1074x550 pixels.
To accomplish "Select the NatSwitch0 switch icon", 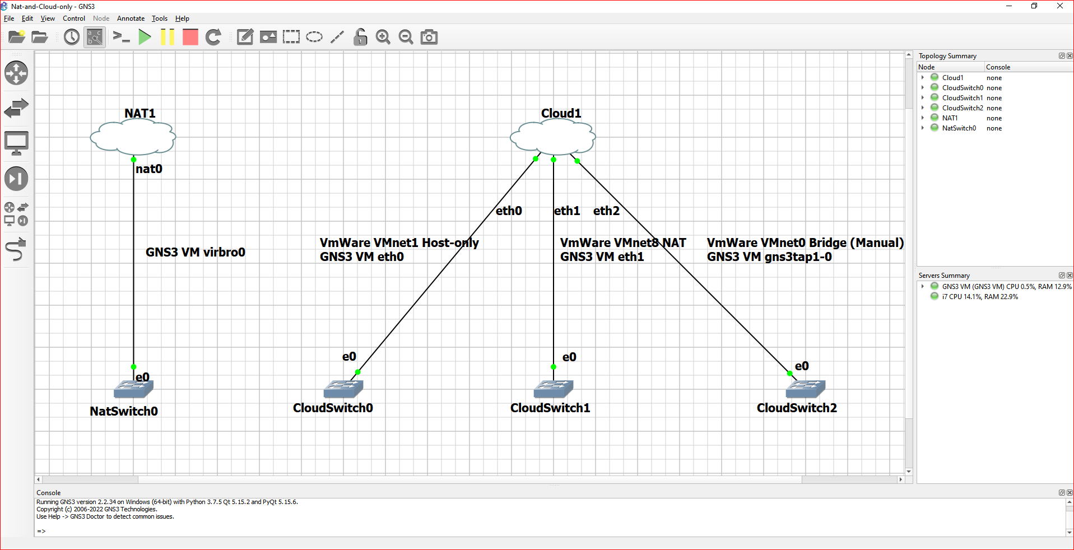I will point(133,389).
